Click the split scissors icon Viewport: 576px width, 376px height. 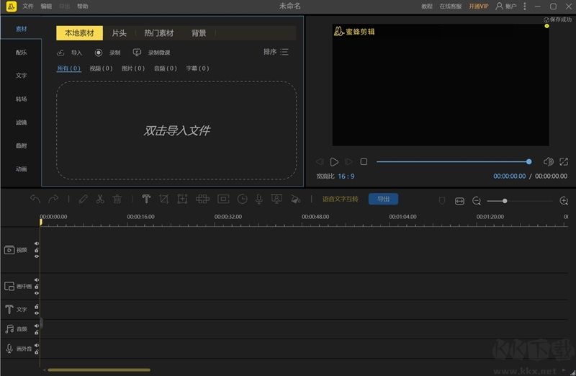(100, 200)
